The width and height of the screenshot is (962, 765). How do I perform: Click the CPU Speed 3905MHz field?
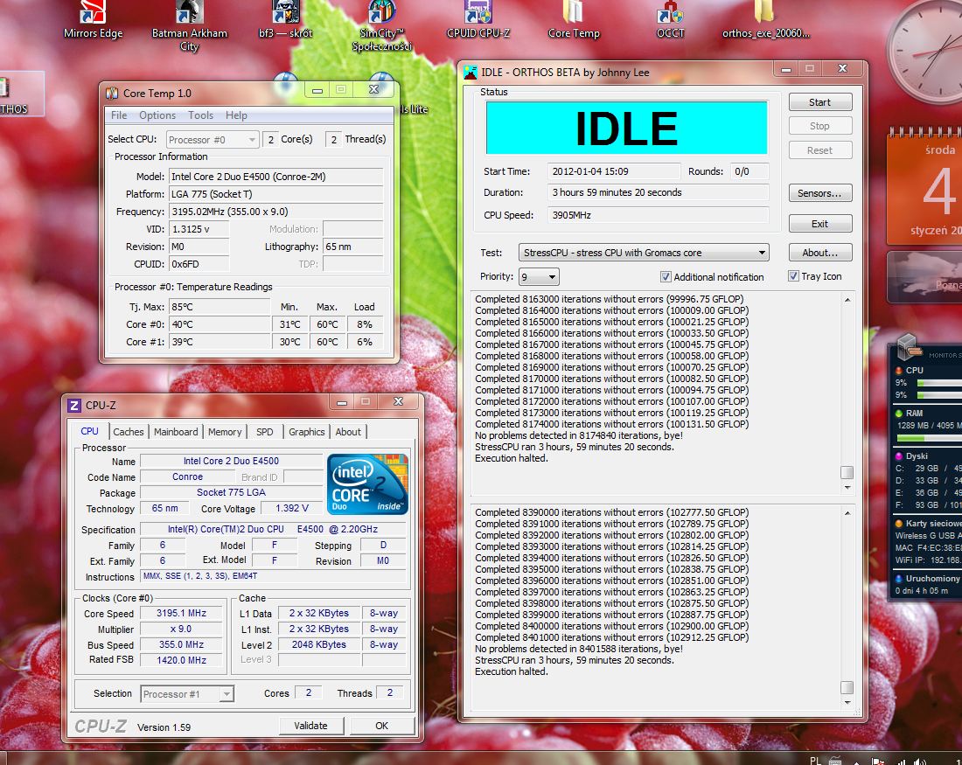point(658,215)
